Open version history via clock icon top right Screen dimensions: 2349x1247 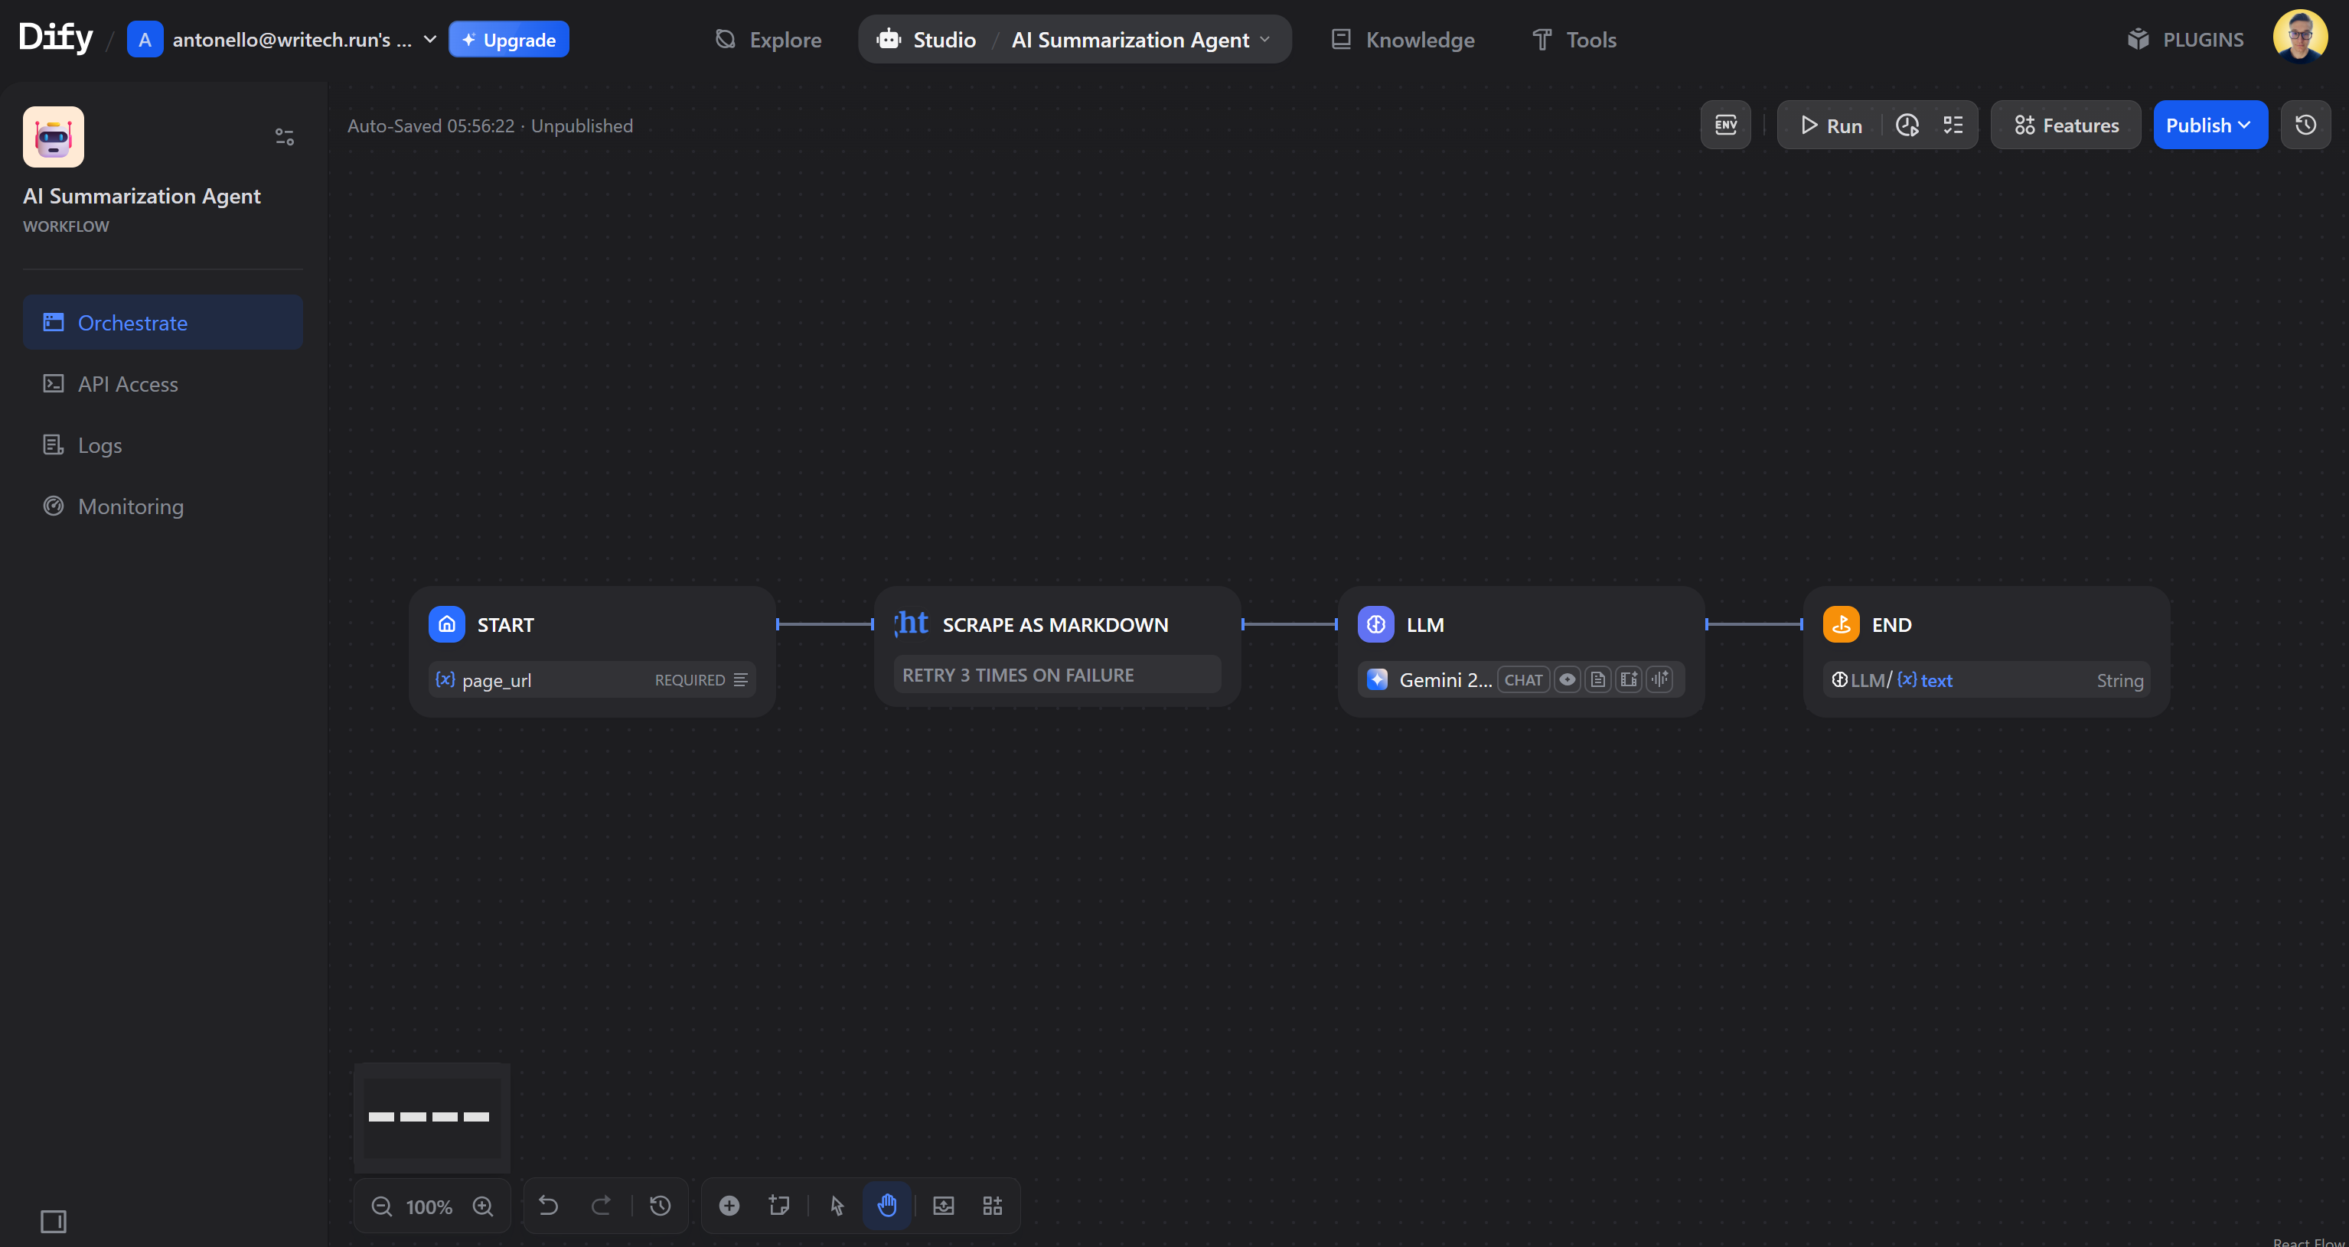[x=2305, y=125]
